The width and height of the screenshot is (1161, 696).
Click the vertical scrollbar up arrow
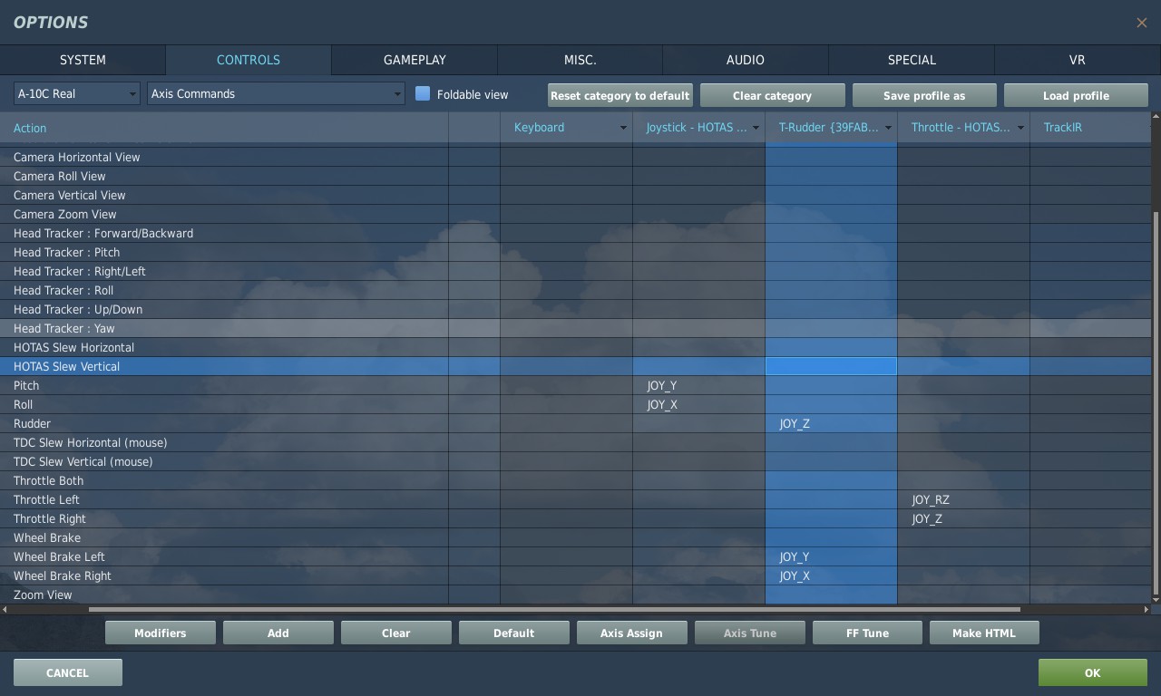coord(1156,117)
